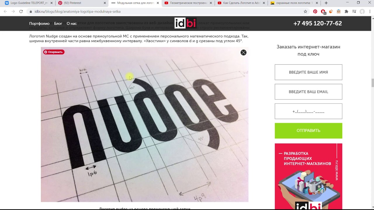Open the О нас menu item
374x210 pixels.
click(x=72, y=23)
